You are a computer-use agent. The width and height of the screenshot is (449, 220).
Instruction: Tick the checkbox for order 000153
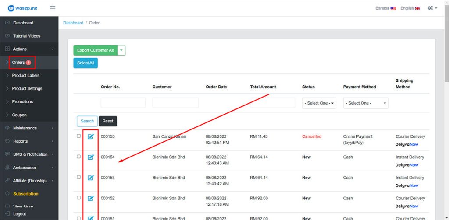(79, 177)
